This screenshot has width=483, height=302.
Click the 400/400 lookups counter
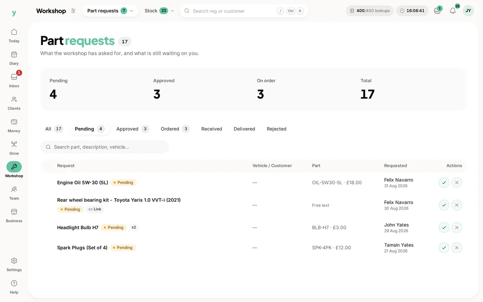[x=370, y=11]
